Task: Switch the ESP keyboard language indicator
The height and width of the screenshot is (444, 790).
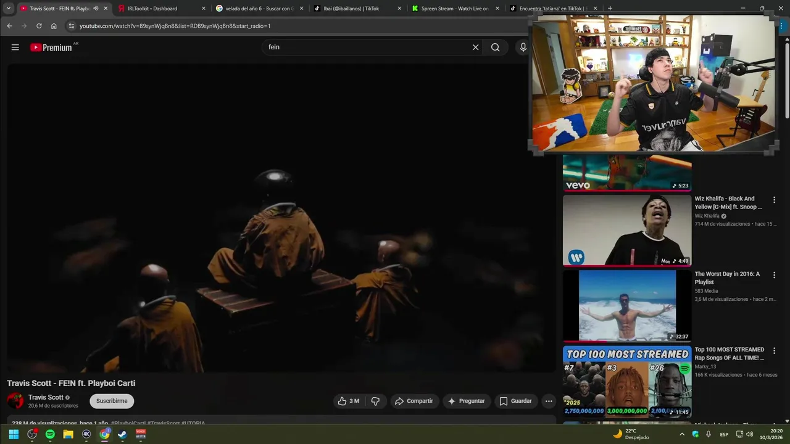Action: (724, 434)
